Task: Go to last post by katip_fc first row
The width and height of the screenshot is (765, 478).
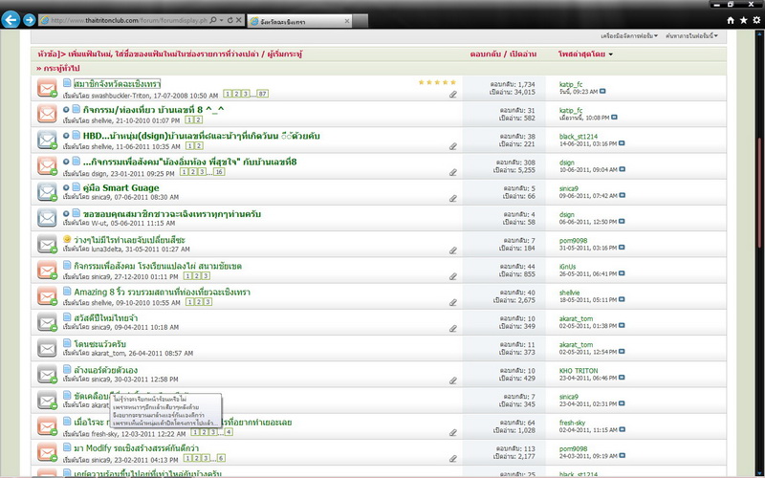Action: (602, 91)
